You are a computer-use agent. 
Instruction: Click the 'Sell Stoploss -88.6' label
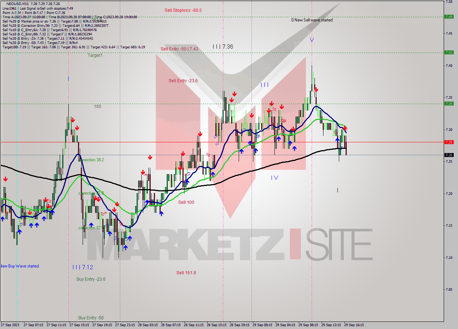183,10
